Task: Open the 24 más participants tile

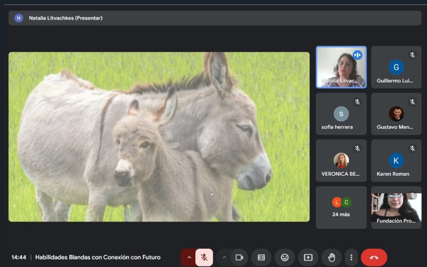Action: [x=341, y=208]
